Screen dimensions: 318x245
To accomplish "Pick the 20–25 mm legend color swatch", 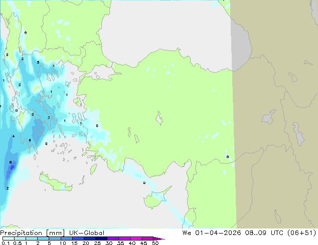I will click(89, 238).
